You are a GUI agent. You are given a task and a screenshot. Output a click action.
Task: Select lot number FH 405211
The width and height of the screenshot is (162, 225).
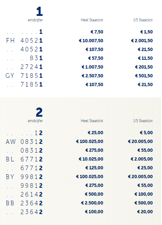click(24, 41)
